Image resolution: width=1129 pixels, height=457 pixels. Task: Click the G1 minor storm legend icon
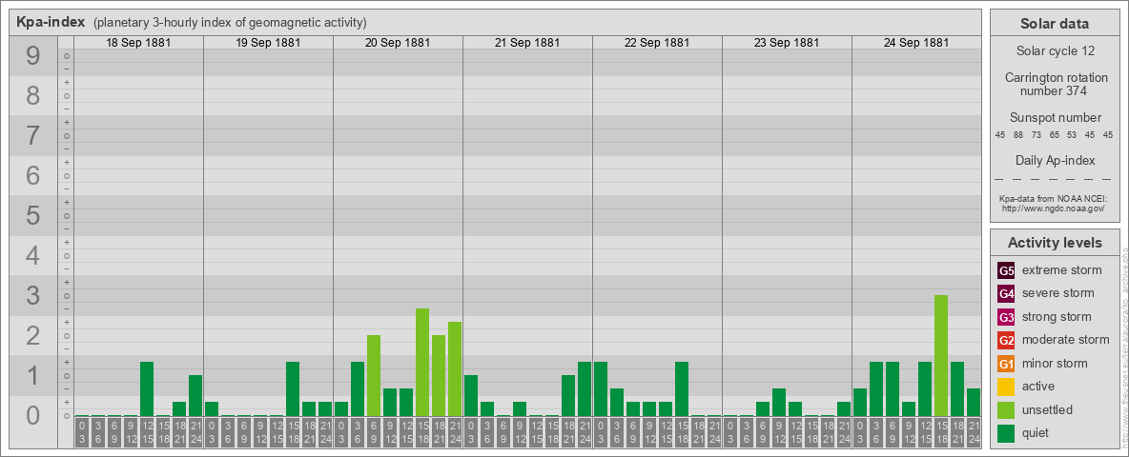pos(1006,364)
